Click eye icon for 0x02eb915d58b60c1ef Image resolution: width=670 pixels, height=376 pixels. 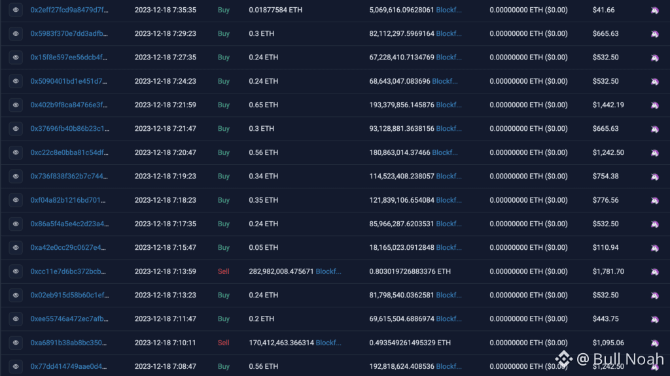click(16, 296)
